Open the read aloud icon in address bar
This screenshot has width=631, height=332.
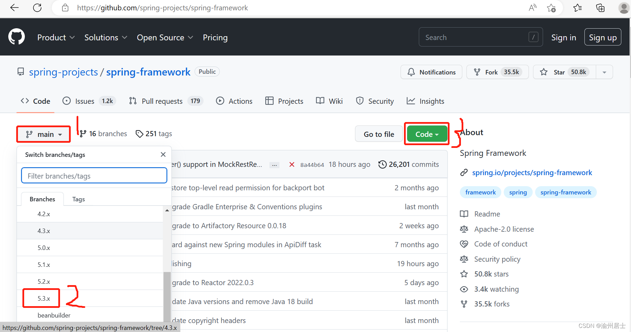533,8
